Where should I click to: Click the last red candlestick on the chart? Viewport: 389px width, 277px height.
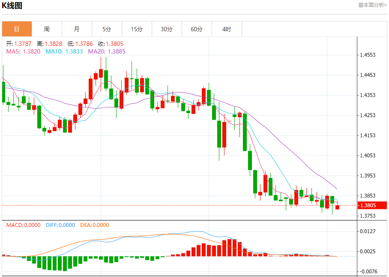[x=338, y=207]
